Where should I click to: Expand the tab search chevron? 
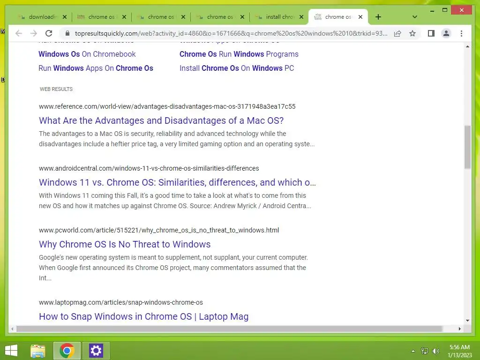click(415, 17)
